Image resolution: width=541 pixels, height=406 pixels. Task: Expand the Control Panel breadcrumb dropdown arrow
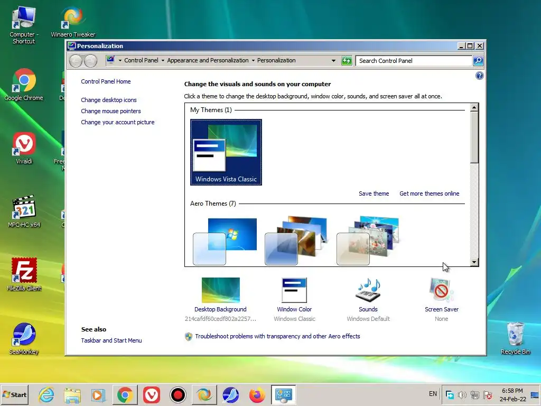[163, 61]
